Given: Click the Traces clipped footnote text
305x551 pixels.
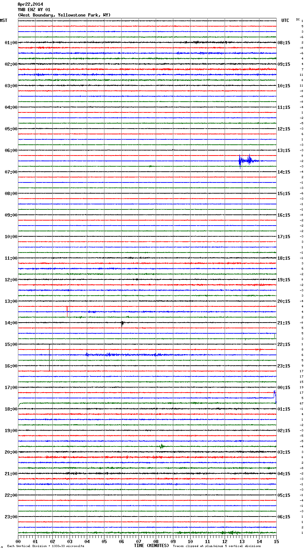Looking at the screenshot, I should [x=217, y=546].
